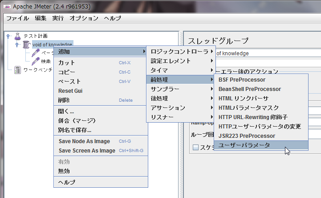Choose ヘルプ at bottom of context menu
321x198 pixels.
(100, 182)
